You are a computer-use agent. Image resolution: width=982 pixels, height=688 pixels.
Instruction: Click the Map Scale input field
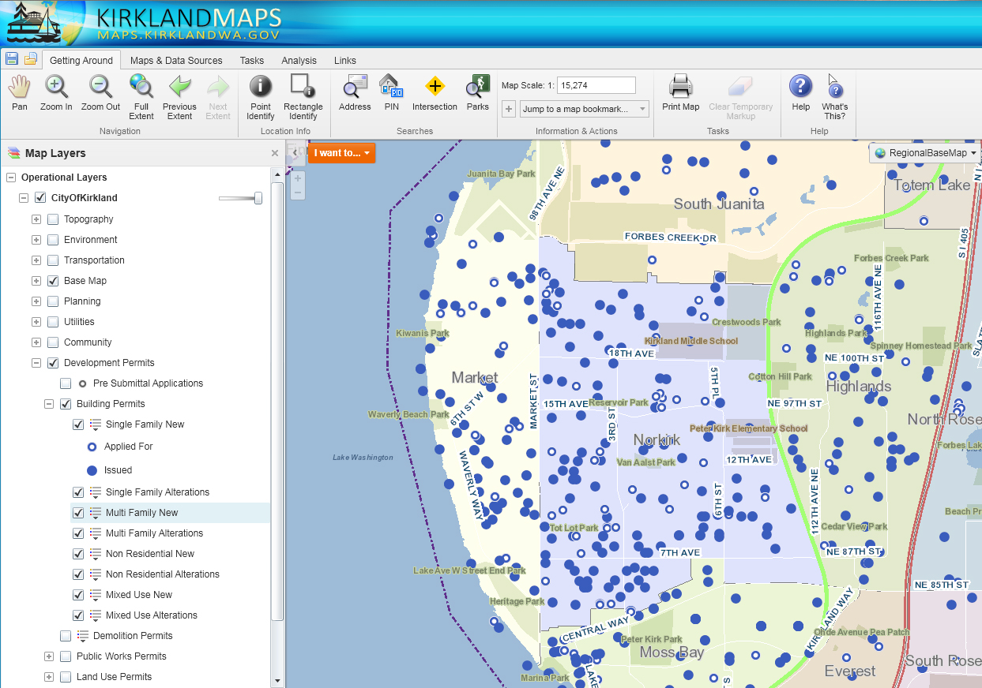(x=596, y=85)
